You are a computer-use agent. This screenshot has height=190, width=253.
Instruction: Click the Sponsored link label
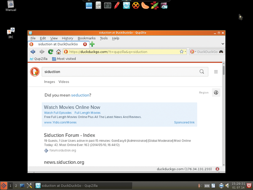pos(184,122)
